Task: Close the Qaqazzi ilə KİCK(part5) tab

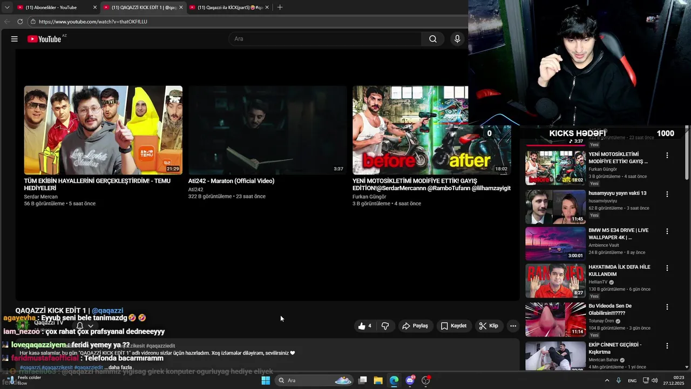Action: tap(267, 8)
